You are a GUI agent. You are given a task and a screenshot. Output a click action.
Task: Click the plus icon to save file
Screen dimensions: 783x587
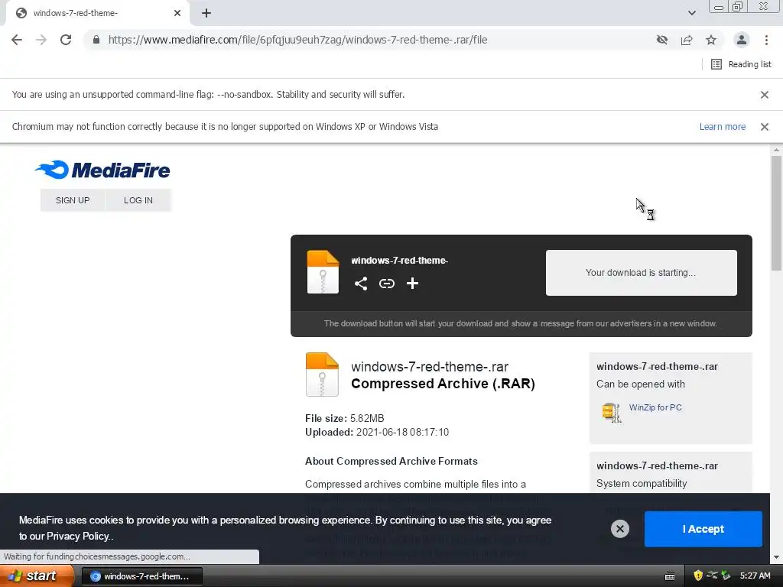(x=412, y=284)
